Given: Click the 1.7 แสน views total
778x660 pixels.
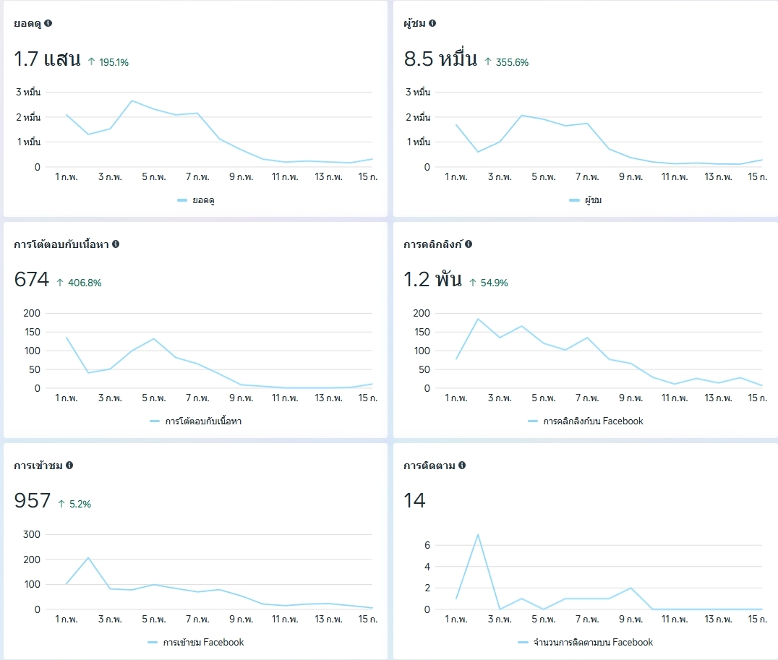Looking at the screenshot, I should pyautogui.click(x=47, y=60).
